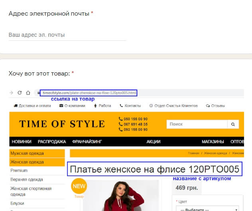This screenshot has width=252, height=211.
Task: Select Женская одежда category
Action: pyautogui.click(x=37, y=162)
